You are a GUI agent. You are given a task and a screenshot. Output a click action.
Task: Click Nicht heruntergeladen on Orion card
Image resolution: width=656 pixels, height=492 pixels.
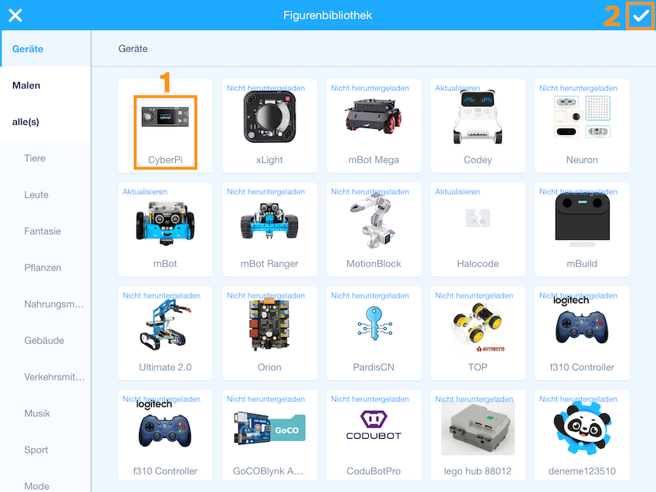[x=265, y=295]
